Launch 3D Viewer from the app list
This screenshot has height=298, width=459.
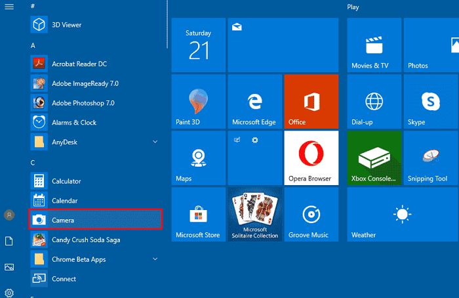coord(96,24)
